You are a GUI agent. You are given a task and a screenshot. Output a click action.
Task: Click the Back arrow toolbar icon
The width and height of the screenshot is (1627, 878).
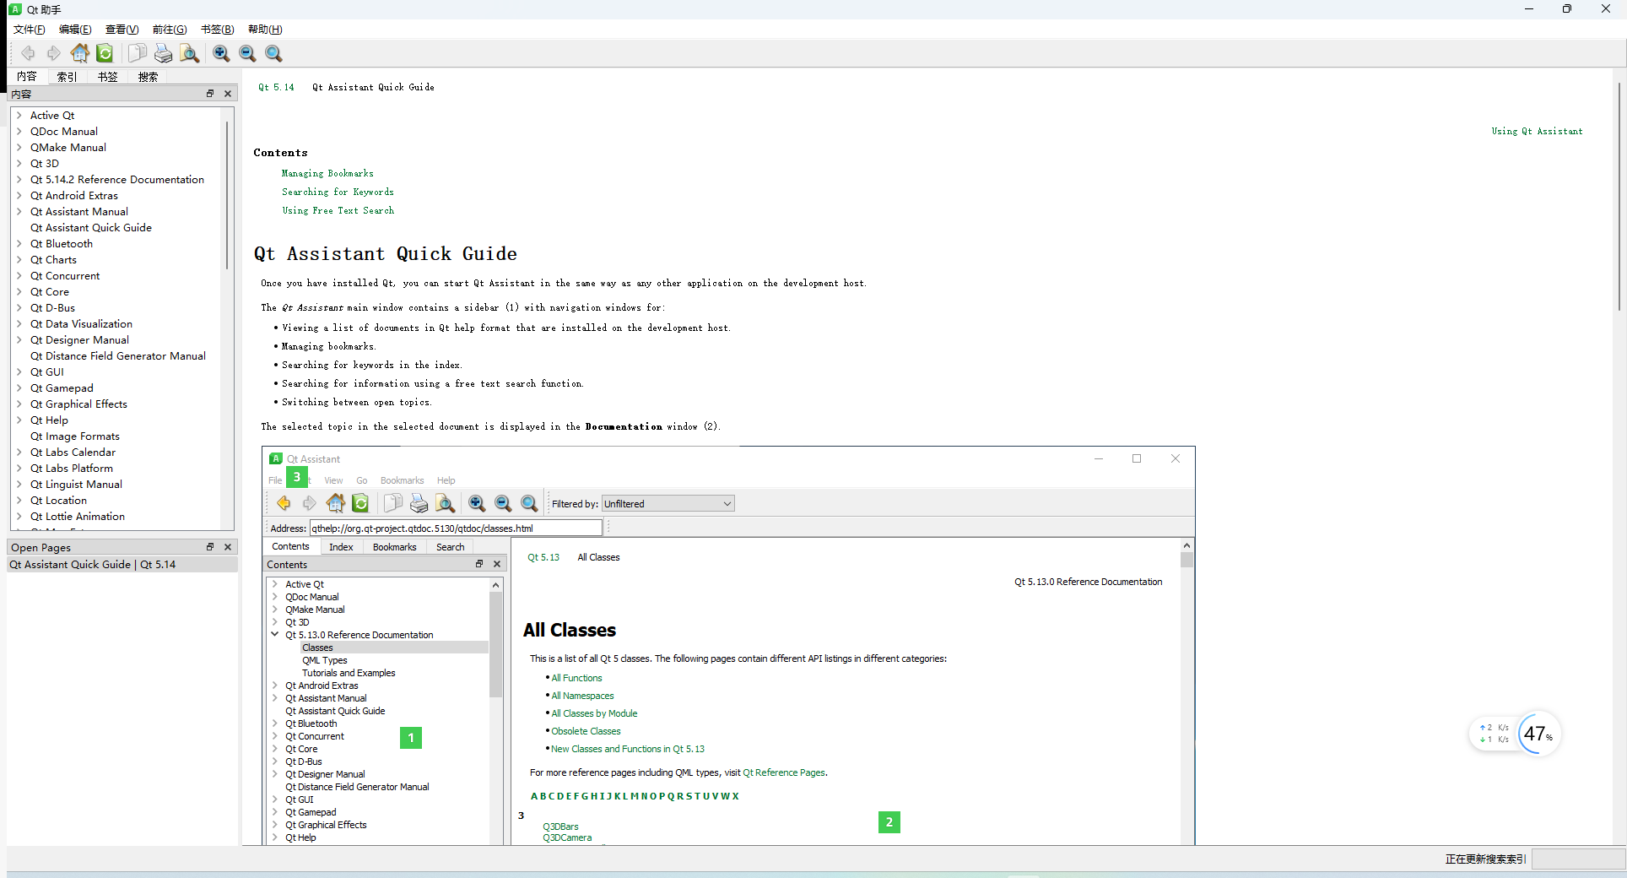point(28,53)
